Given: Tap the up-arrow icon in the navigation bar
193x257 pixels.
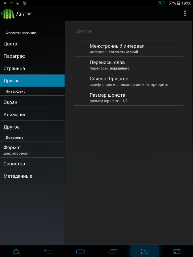Looking at the screenshot, I should [x=16, y=251].
